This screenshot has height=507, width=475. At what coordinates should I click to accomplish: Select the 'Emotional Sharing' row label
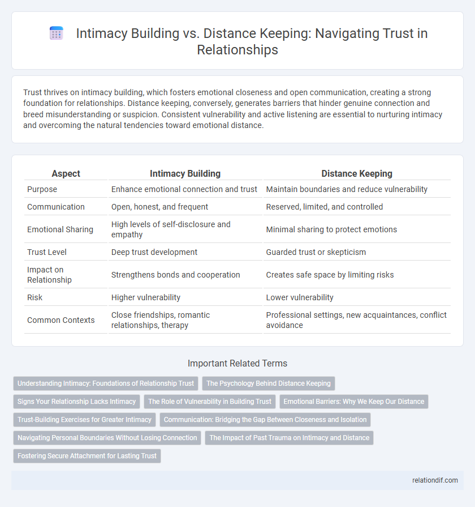(x=60, y=229)
